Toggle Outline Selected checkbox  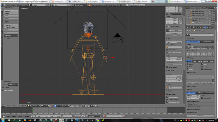tap(167, 97)
